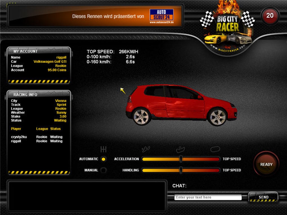The height and width of the screenshot is (215, 287).
Task: Click the Acceleration to Top Speed slider handle
Action: [181, 159]
